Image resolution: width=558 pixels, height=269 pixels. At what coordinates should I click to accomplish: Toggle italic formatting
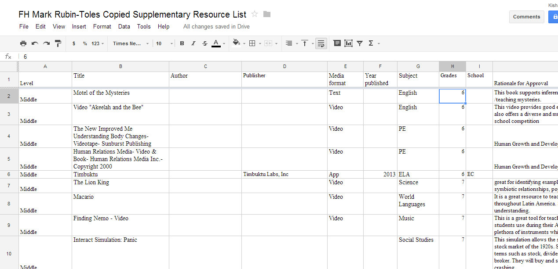tap(193, 43)
